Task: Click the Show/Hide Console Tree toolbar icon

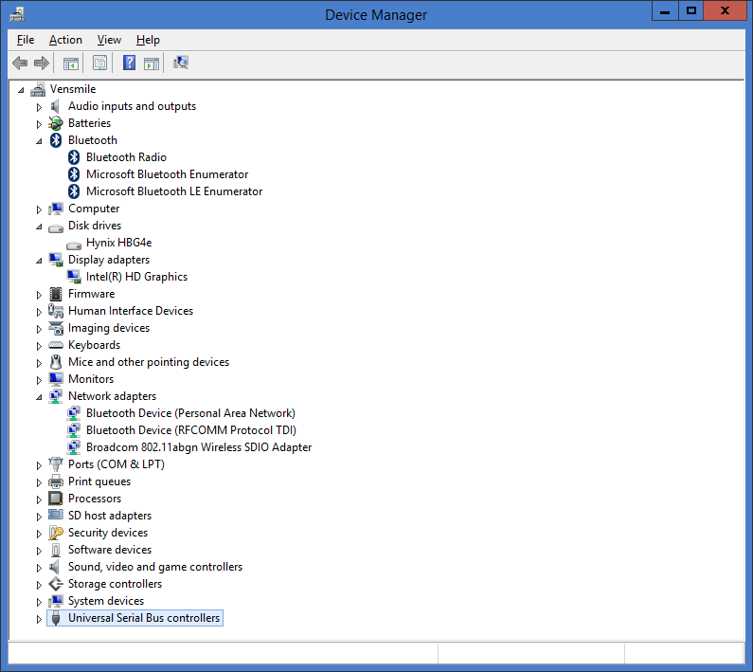Action: 71,63
